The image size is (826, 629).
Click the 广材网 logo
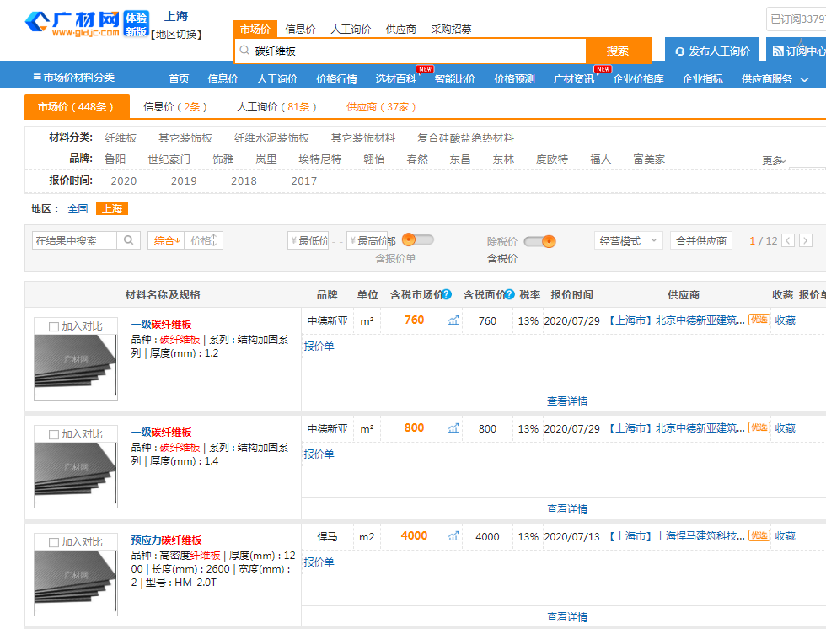[x=73, y=24]
